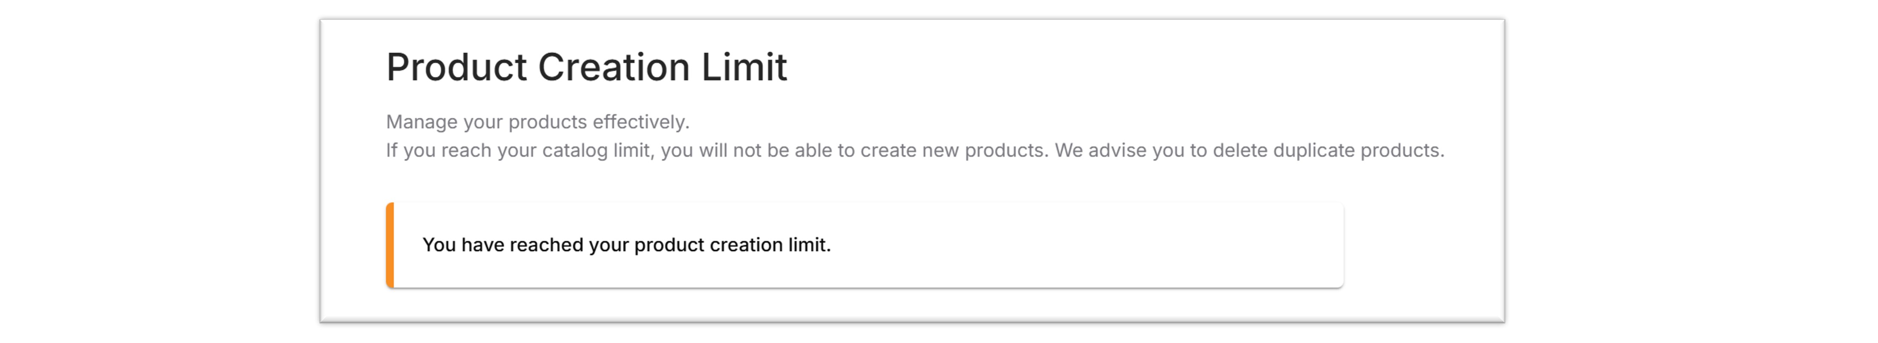
Task: Click the word "Limit" in the heading
Action: pos(744,67)
